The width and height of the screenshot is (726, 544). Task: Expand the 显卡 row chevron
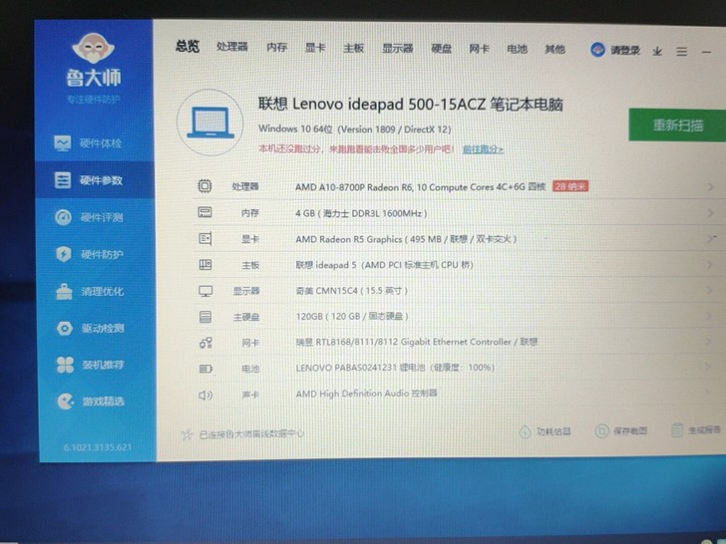coord(710,238)
